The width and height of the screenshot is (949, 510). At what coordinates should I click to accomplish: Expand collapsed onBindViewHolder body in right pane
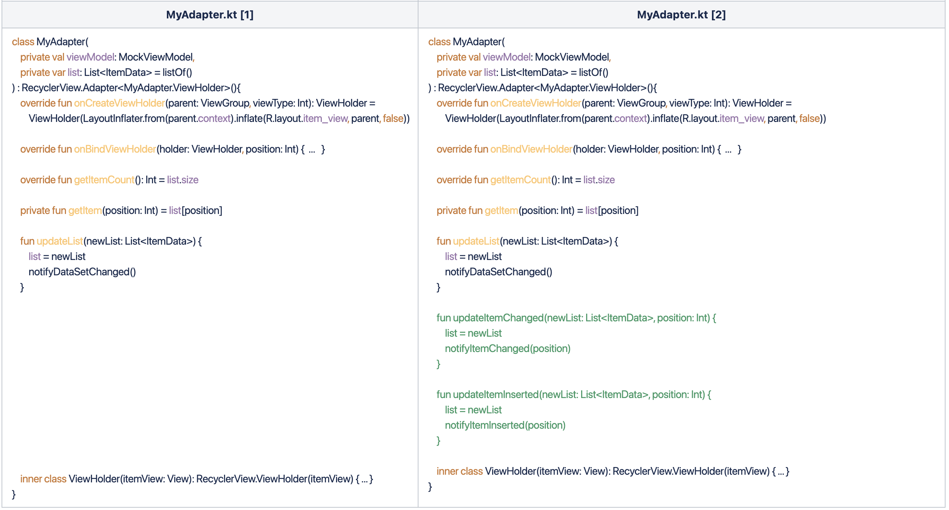tap(728, 150)
